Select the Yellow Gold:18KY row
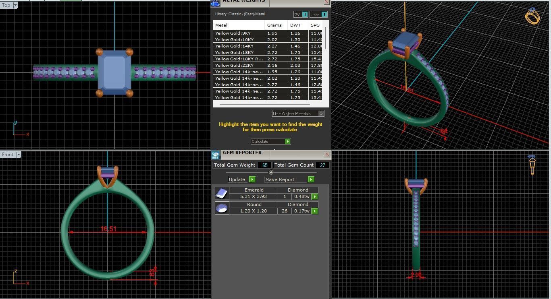The height and width of the screenshot is (299, 551). (x=268, y=52)
